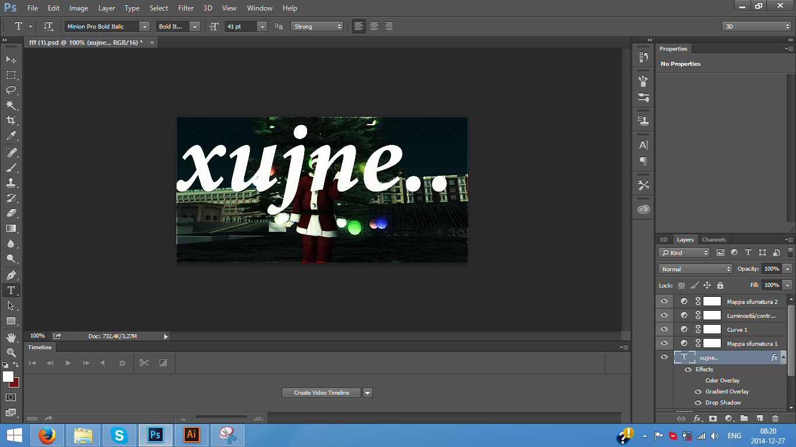Select the Pen tool
The image size is (796, 447).
[x=11, y=275]
